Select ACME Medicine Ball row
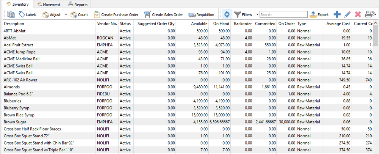380x154 pixels. tap(188, 59)
